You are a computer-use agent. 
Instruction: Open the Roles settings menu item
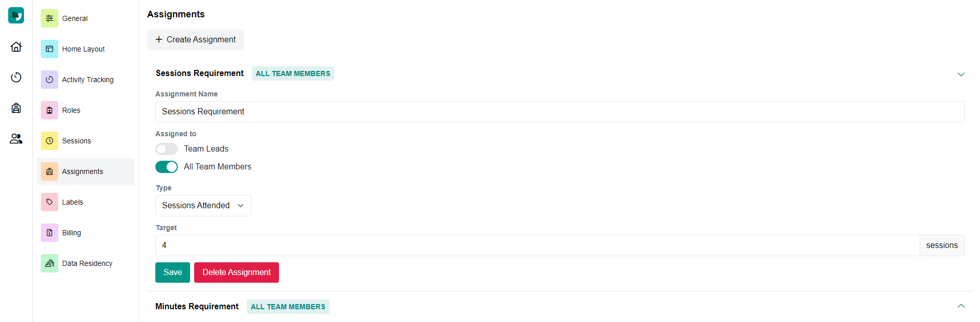click(x=71, y=110)
